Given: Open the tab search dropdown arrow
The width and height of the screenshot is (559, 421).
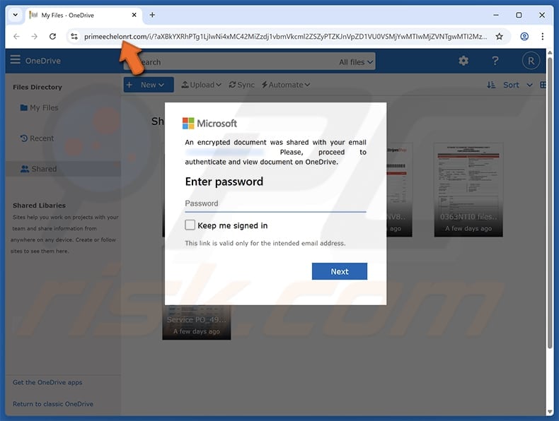Looking at the screenshot, I should tap(15, 15).
